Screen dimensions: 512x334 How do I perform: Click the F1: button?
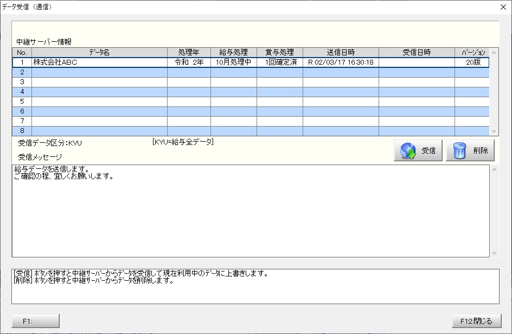(x=36, y=321)
